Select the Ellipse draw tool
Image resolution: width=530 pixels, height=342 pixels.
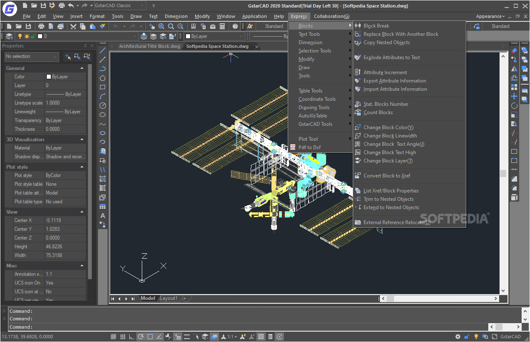[103, 133]
